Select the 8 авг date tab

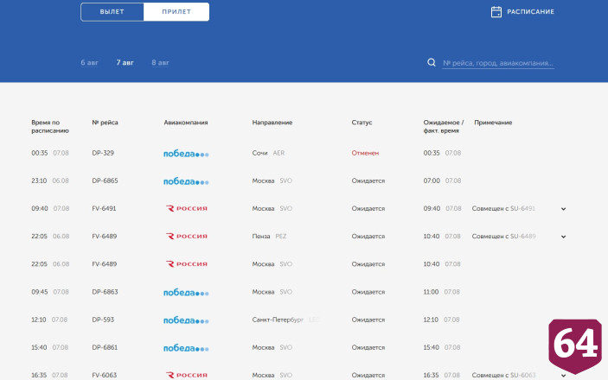[160, 62]
